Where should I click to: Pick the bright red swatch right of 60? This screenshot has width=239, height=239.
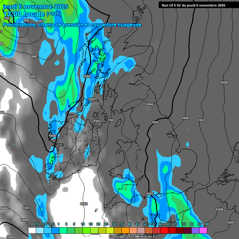164,230
